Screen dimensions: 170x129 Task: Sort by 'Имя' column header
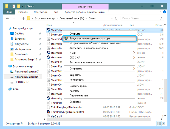(49, 25)
